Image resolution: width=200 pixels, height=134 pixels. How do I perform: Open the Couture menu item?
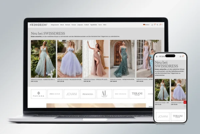(x=74, y=25)
